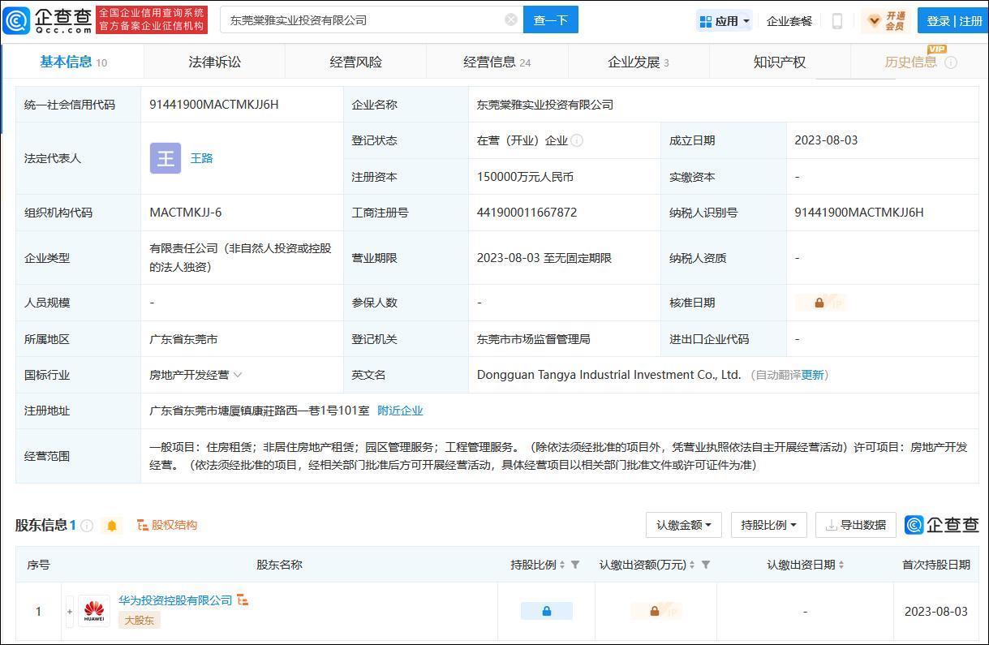This screenshot has width=989, height=645.
Task: Select credit code 91441900MACTMKJJ6H in first row
Action: tap(214, 105)
